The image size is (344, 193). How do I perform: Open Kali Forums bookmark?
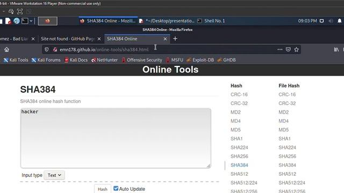(x=46, y=60)
